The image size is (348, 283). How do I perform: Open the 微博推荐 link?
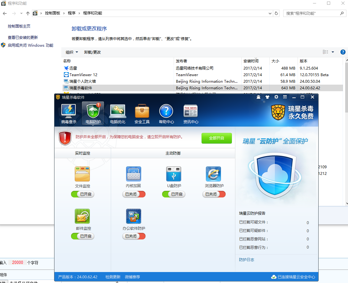pyautogui.click(x=132, y=277)
